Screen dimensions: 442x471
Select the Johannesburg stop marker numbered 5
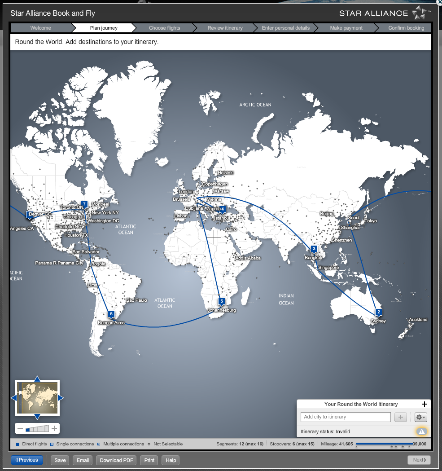[x=221, y=302]
